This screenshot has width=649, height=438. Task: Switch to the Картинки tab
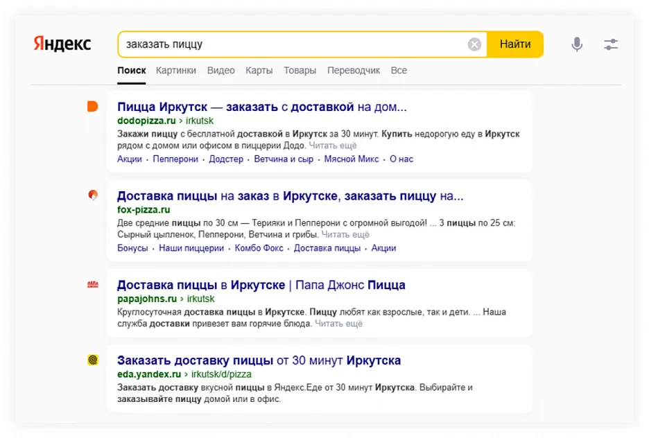[176, 70]
